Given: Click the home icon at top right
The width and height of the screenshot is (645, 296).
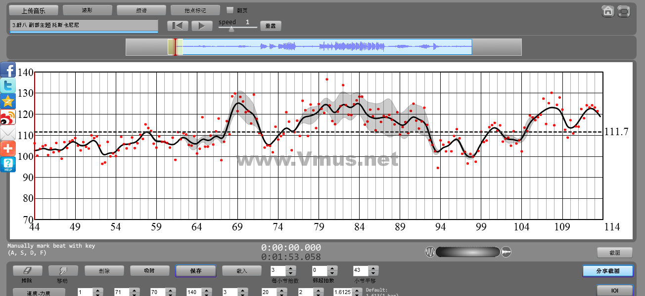Looking at the screenshot, I should click(608, 11).
